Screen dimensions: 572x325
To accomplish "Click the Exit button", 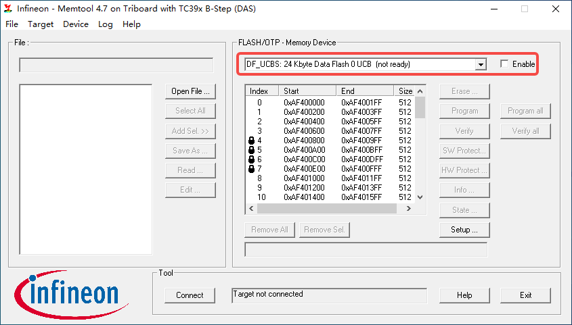I will click(x=526, y=295).
